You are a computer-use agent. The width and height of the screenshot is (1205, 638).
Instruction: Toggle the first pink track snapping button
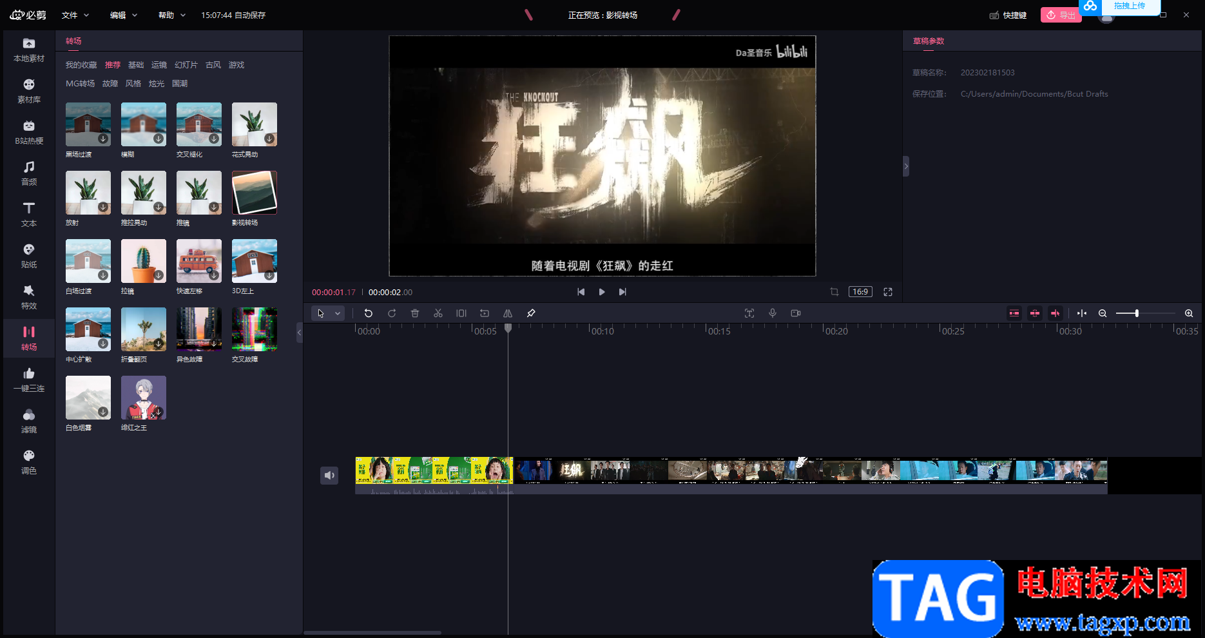pyautogui.click(x=1014, y=313)
